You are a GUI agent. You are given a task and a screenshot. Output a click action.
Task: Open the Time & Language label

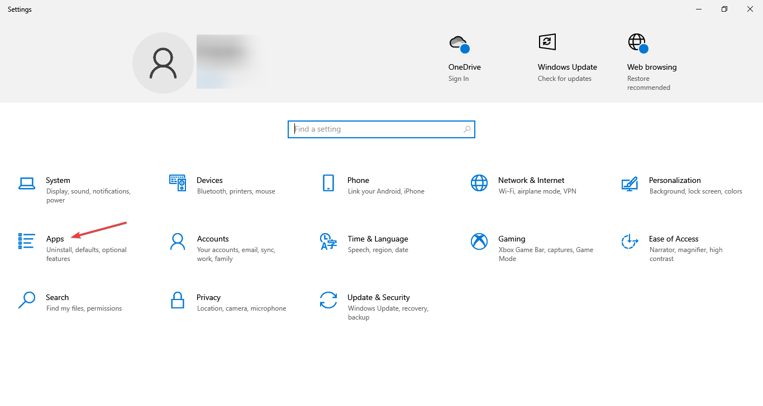378,239
